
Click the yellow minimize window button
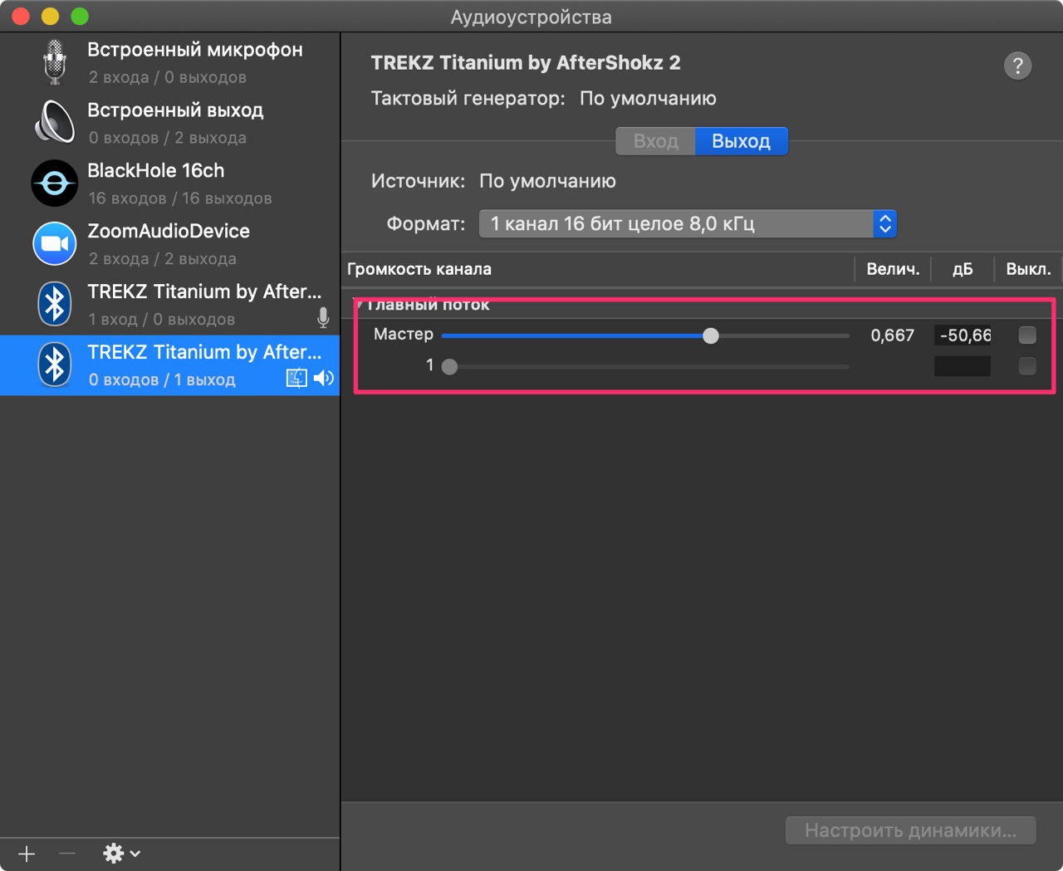tap(50, 17)
